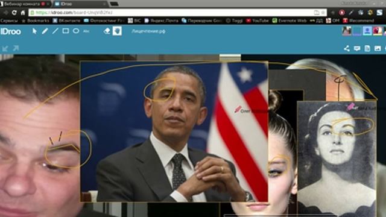Open the share board icon
Screen dimensions: 386x217
pyautogui.click(x=347, y=48)
